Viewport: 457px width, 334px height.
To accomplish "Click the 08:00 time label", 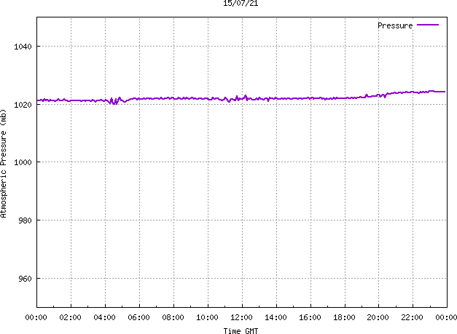I will 173,317.
